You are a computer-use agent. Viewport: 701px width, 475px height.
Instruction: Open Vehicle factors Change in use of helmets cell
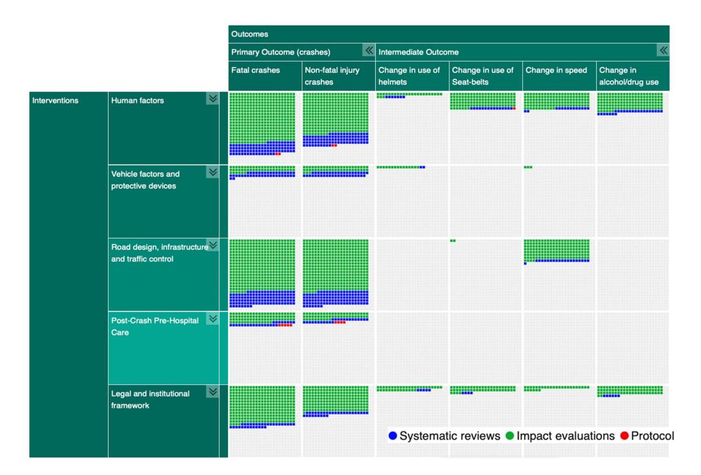(412, 201)
